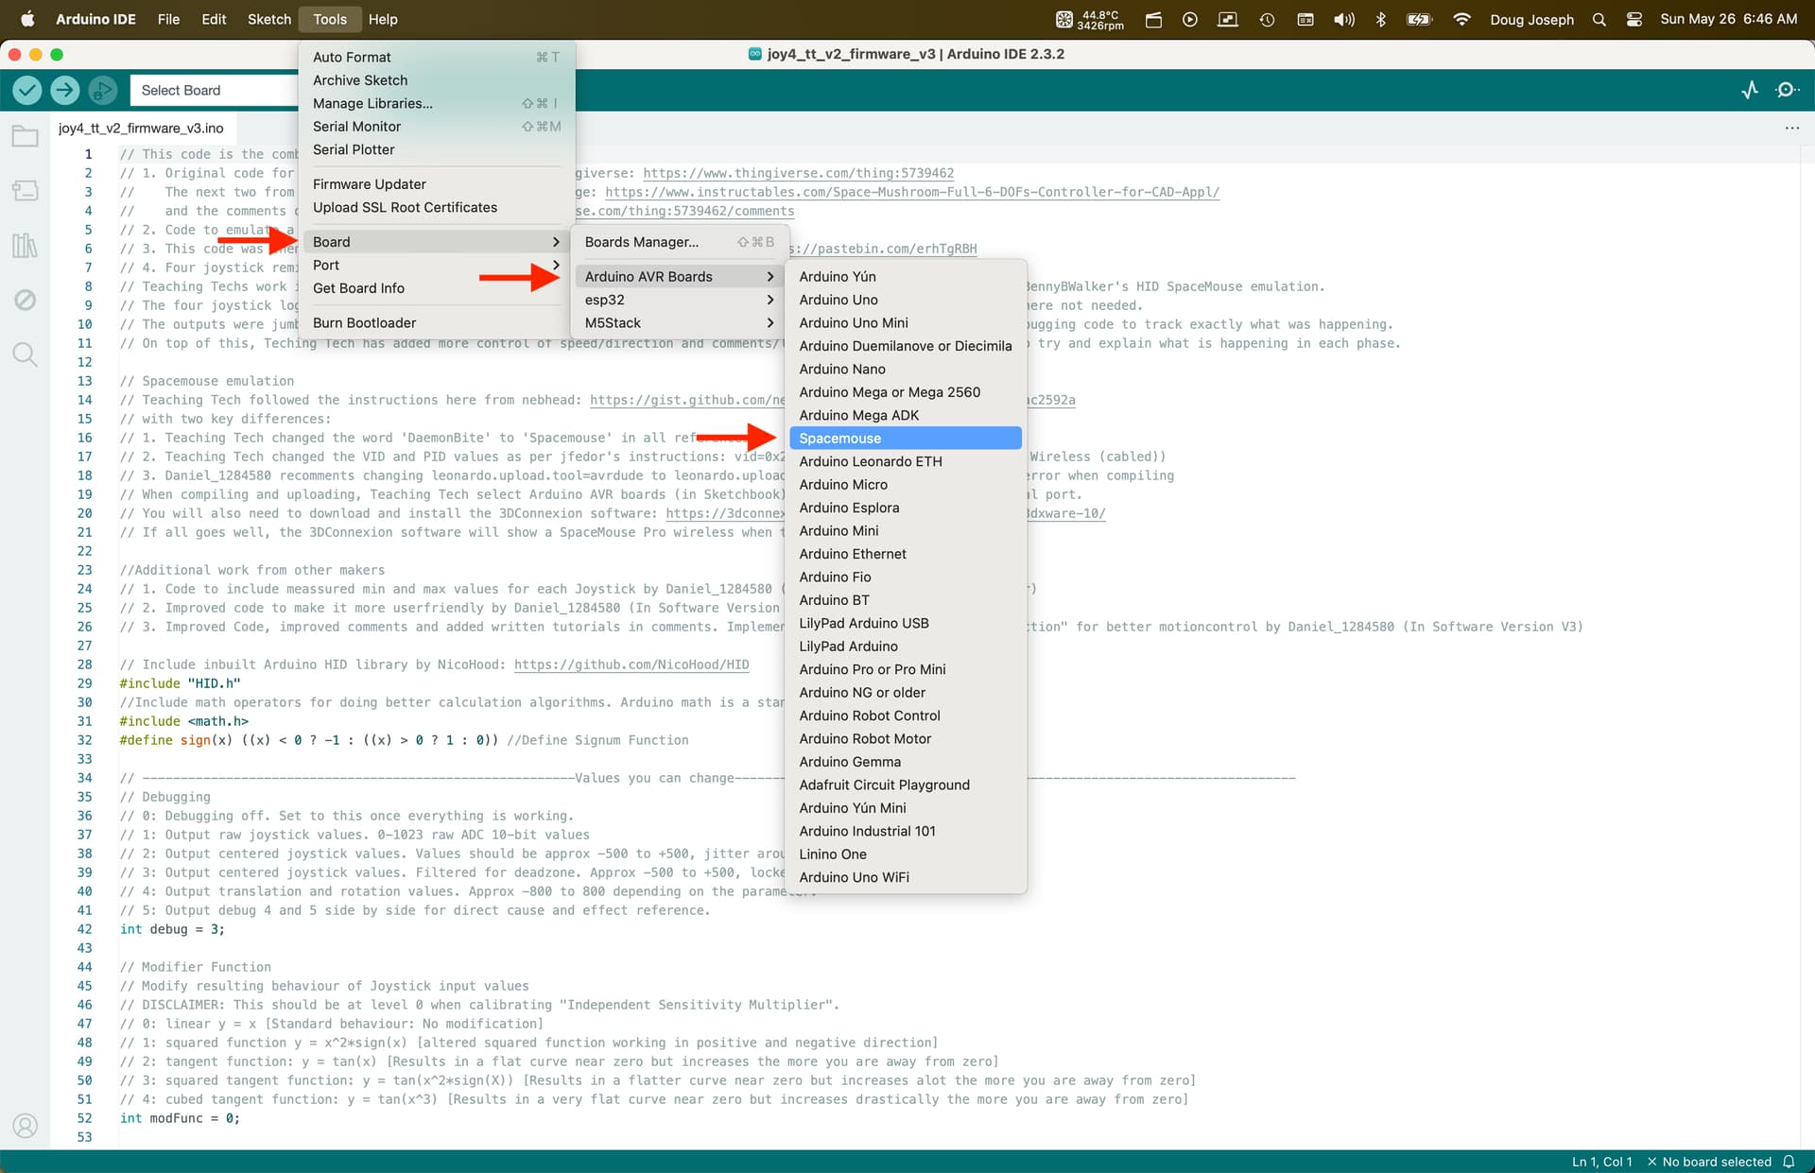Click the battery icon in menu bar
The image size is (1815, 1173).
pyautogui.click(x=1420, y=19)
